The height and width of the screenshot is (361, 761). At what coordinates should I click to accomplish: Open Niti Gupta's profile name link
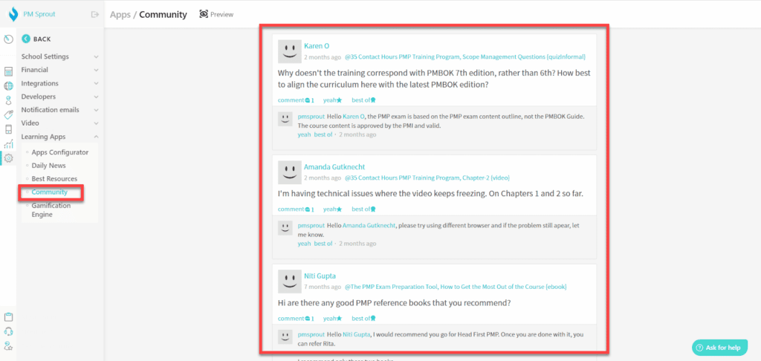coord(320,276)
